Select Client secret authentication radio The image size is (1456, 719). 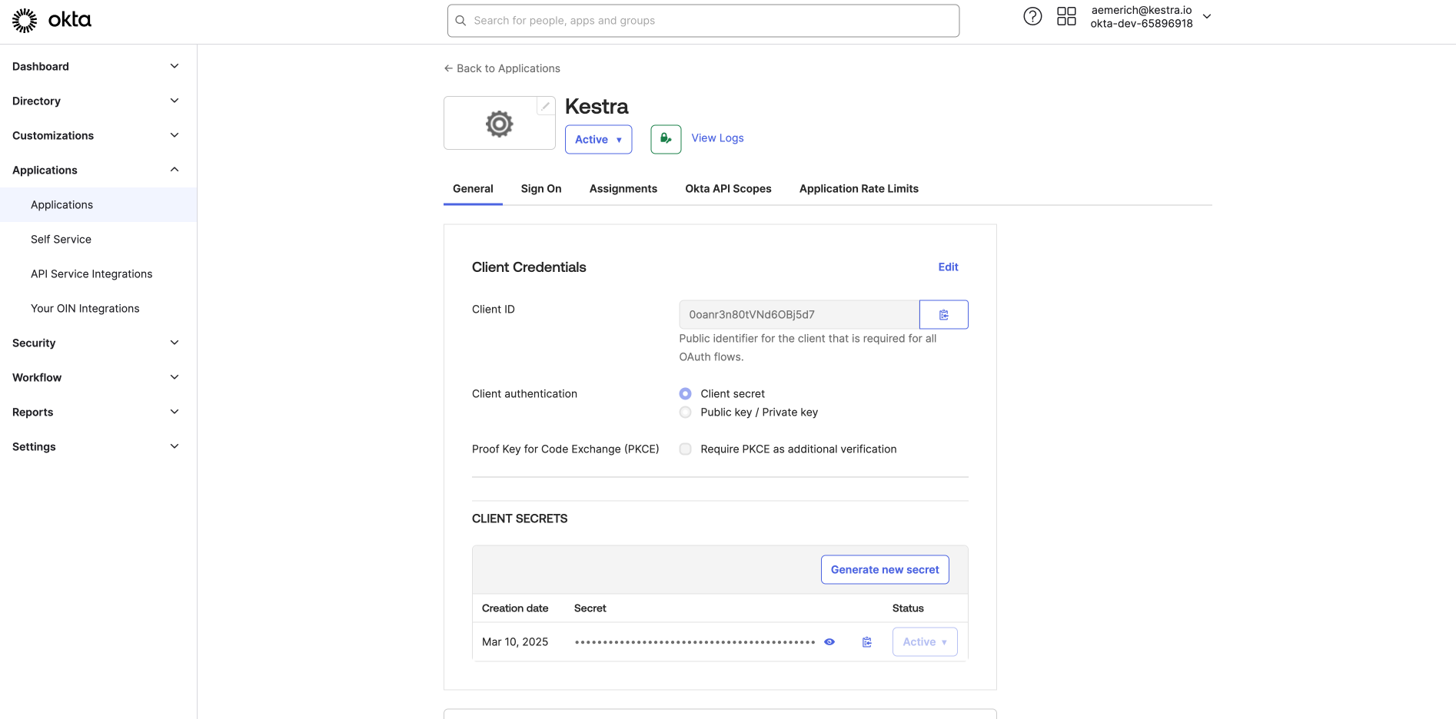[686, 394]
